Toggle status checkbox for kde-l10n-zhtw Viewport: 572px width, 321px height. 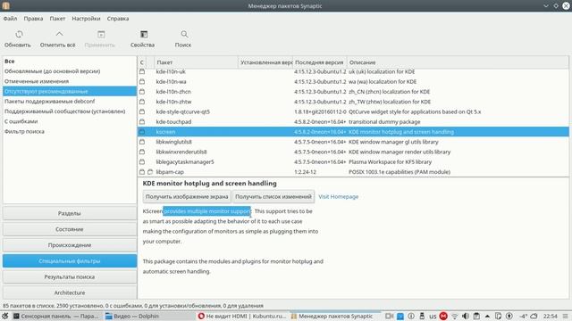click(x=142, y=102)
